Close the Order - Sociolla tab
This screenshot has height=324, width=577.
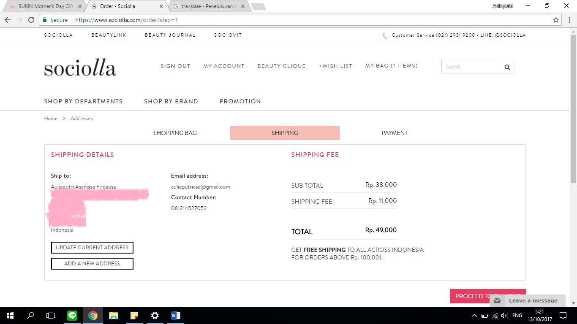point(161,6)
